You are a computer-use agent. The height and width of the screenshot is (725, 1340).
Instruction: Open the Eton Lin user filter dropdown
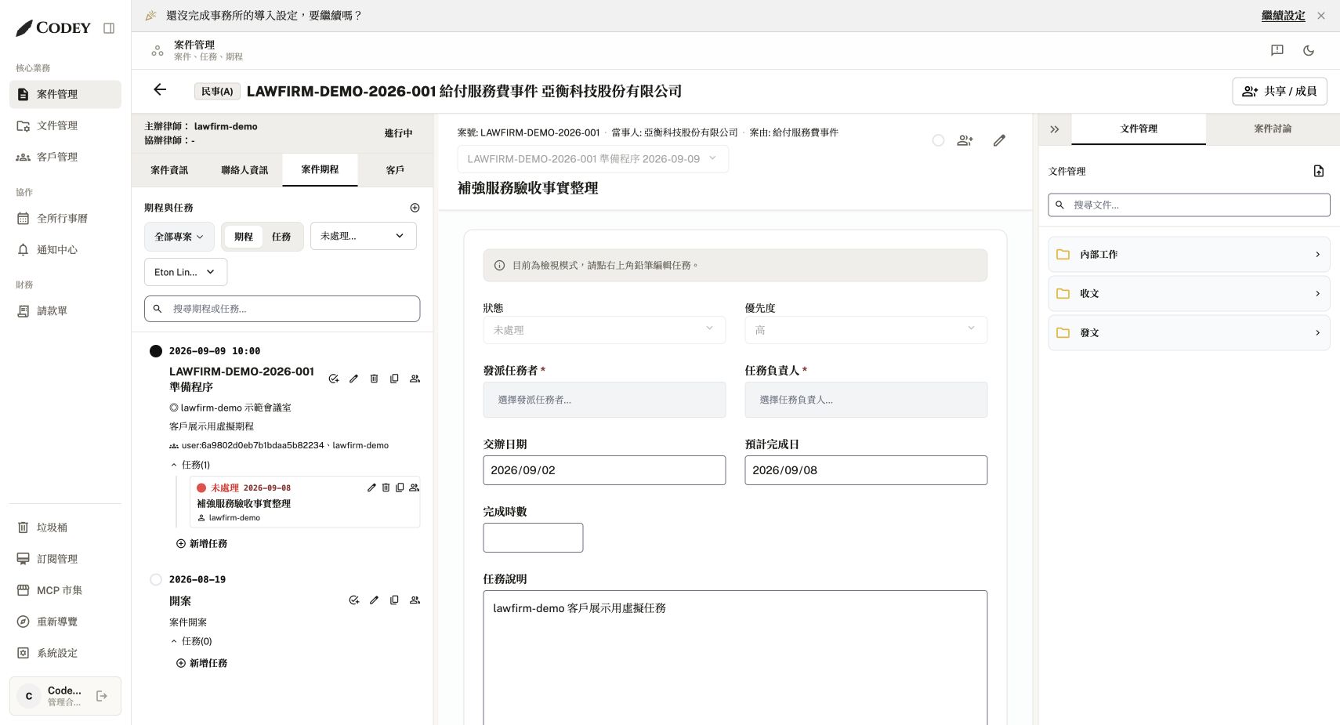point(186,272)
